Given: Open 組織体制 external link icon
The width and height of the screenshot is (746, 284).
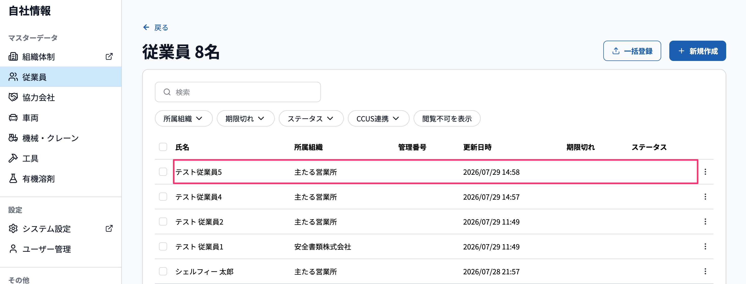Looking at the screenshot, I should [x=109, y=56].
